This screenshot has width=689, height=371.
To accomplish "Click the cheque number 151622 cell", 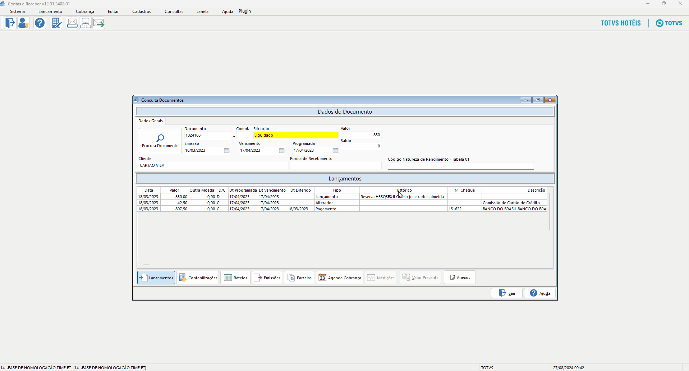I will [465, 209].
